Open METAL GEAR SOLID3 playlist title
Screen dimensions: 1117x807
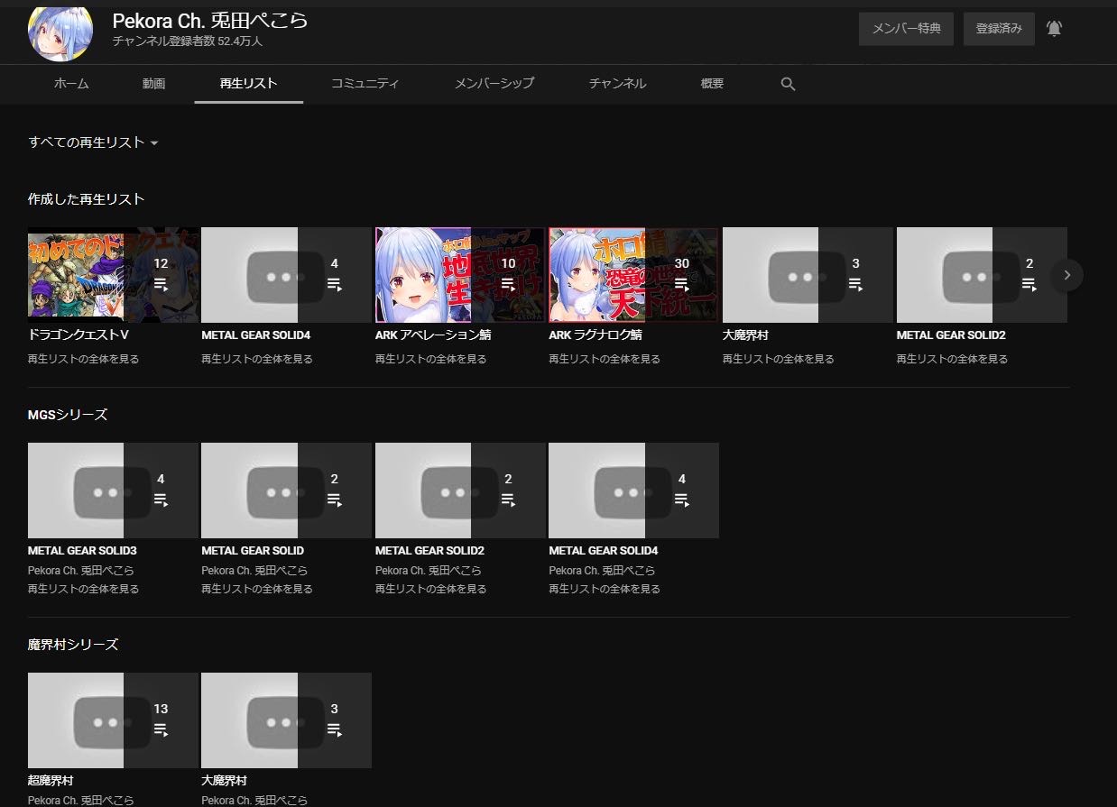coord(82,551)
